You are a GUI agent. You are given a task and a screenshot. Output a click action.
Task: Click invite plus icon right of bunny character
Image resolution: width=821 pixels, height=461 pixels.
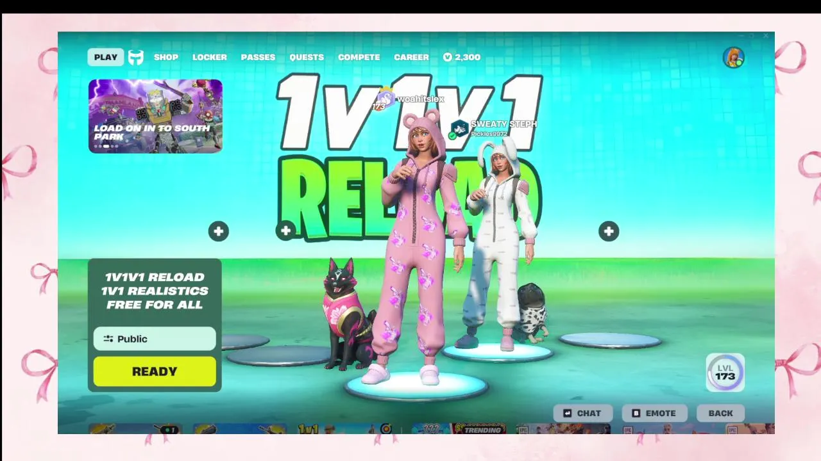tap(609, 231)
